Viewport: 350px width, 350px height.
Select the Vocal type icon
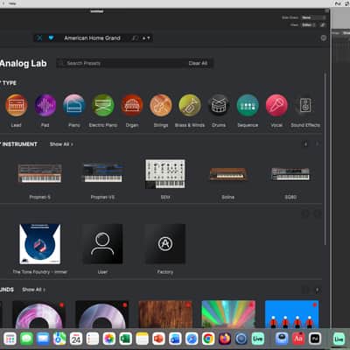click(276, 105)
